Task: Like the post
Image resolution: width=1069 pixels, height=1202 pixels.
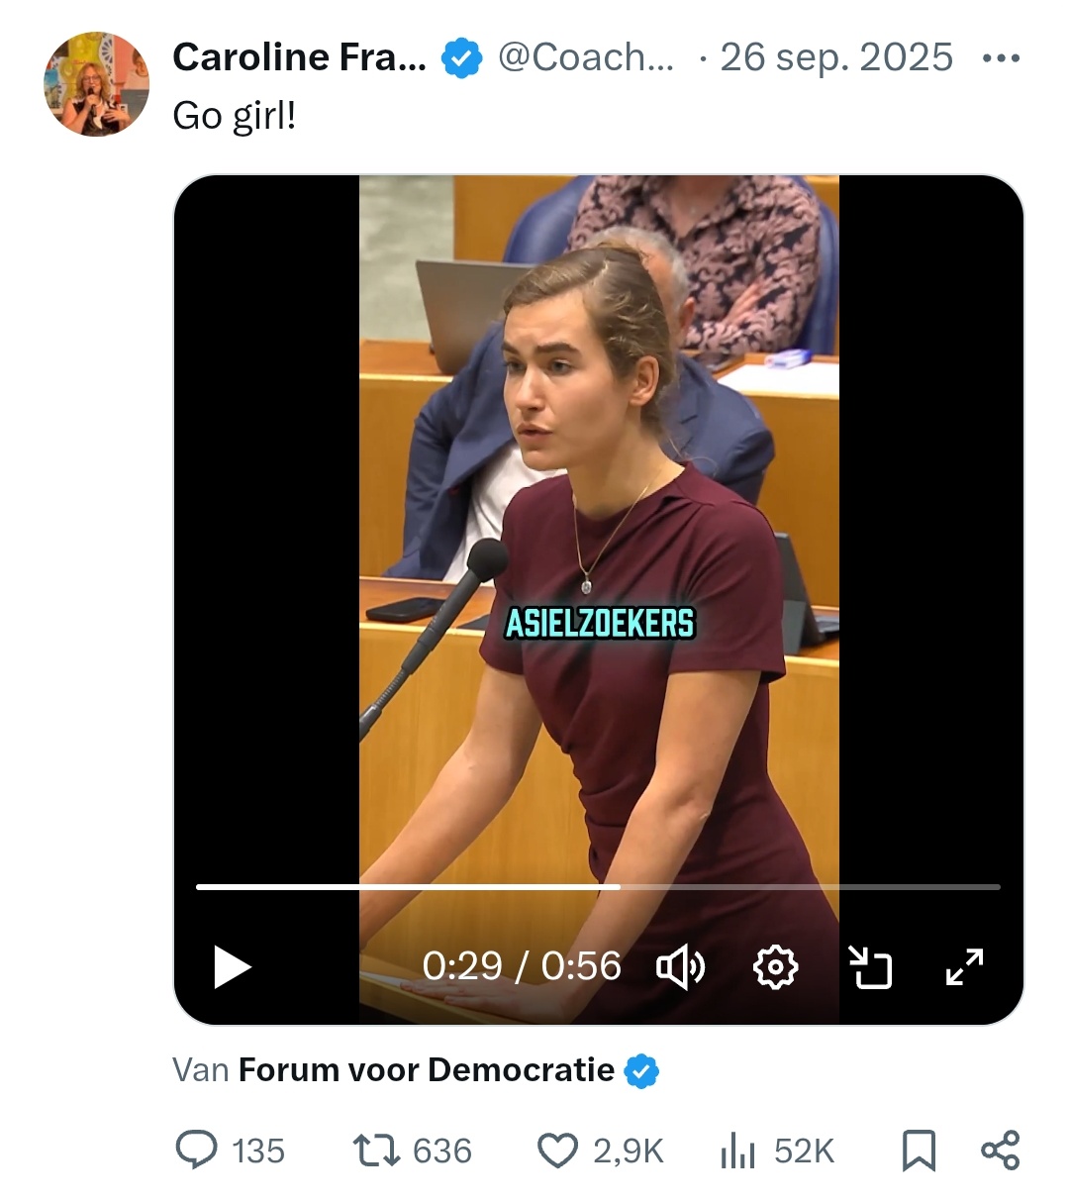Action: (557, 1151)
